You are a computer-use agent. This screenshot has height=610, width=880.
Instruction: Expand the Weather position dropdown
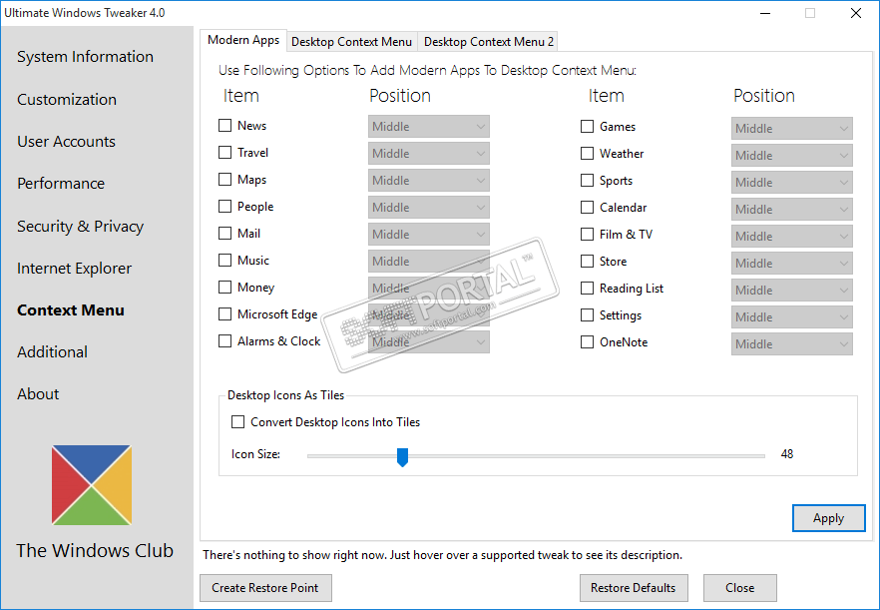[x=792, y=155]
